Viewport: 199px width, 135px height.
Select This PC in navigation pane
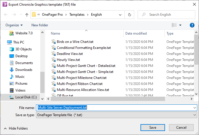point(16,42)
